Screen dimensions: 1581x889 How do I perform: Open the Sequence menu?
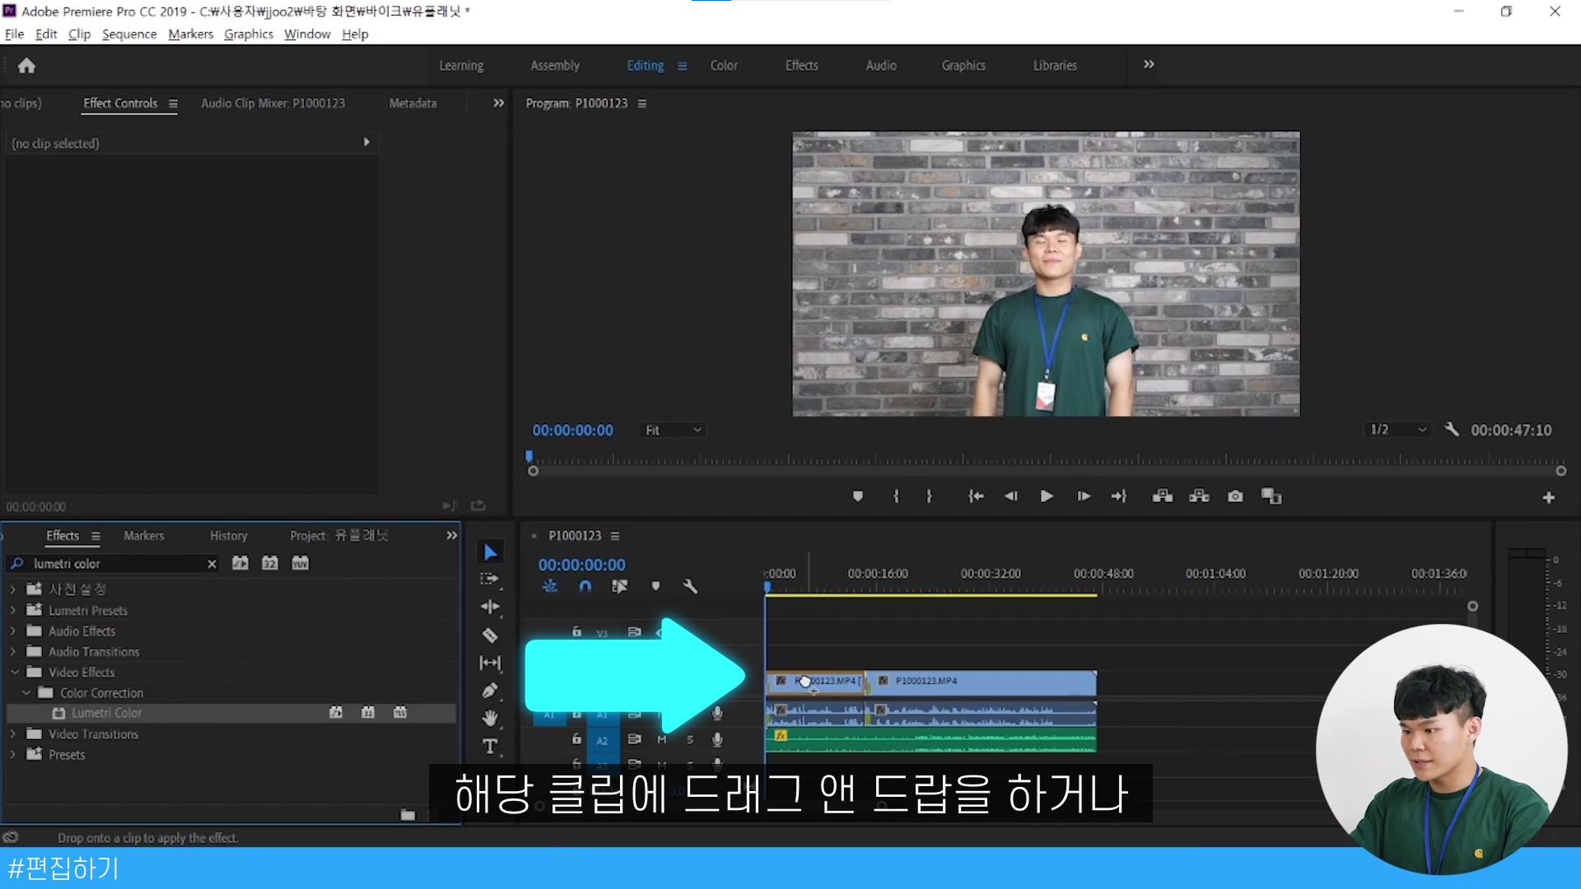(x=129, y=34)
